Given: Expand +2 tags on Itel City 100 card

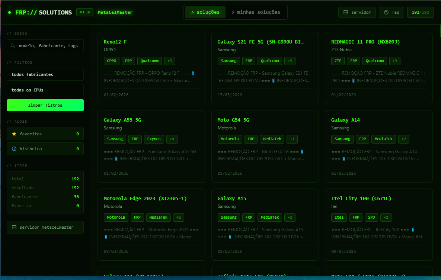Looking at the screenshot, I should coord(386,217).
